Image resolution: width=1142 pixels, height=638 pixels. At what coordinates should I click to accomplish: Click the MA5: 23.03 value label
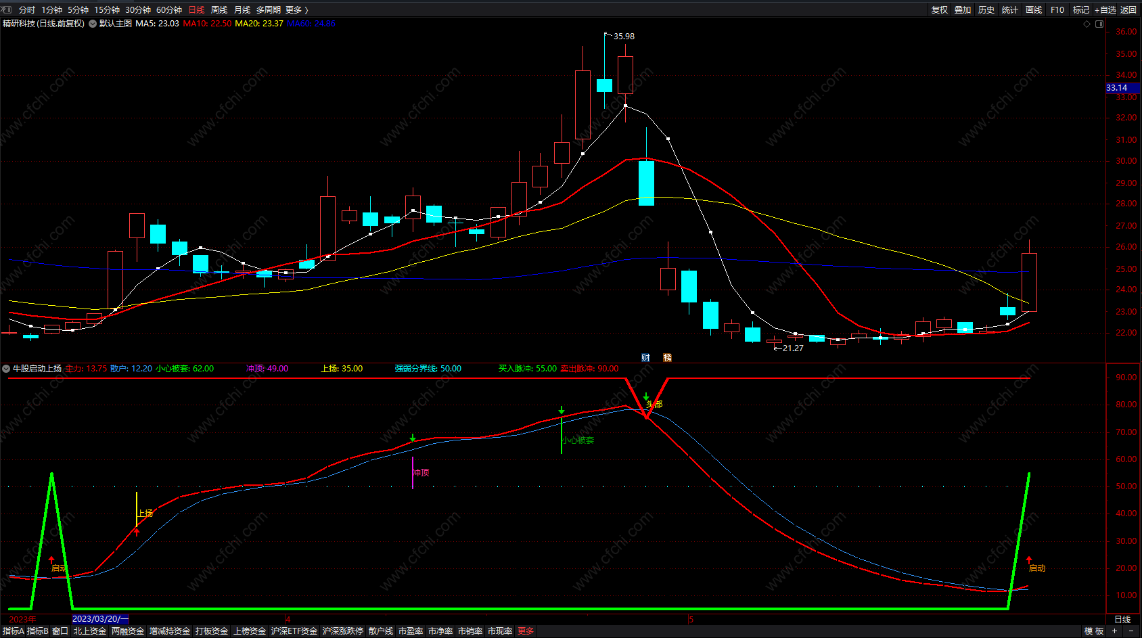pyautogui.click(x=157, y=24)
